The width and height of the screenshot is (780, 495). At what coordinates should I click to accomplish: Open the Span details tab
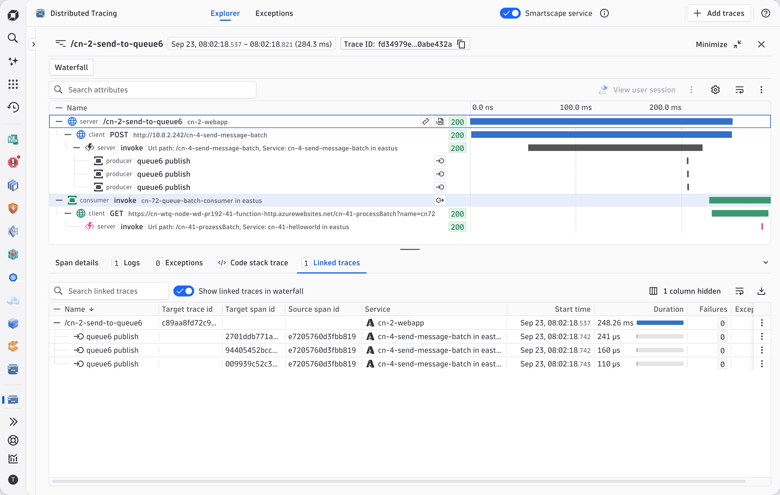click(77, 263)
